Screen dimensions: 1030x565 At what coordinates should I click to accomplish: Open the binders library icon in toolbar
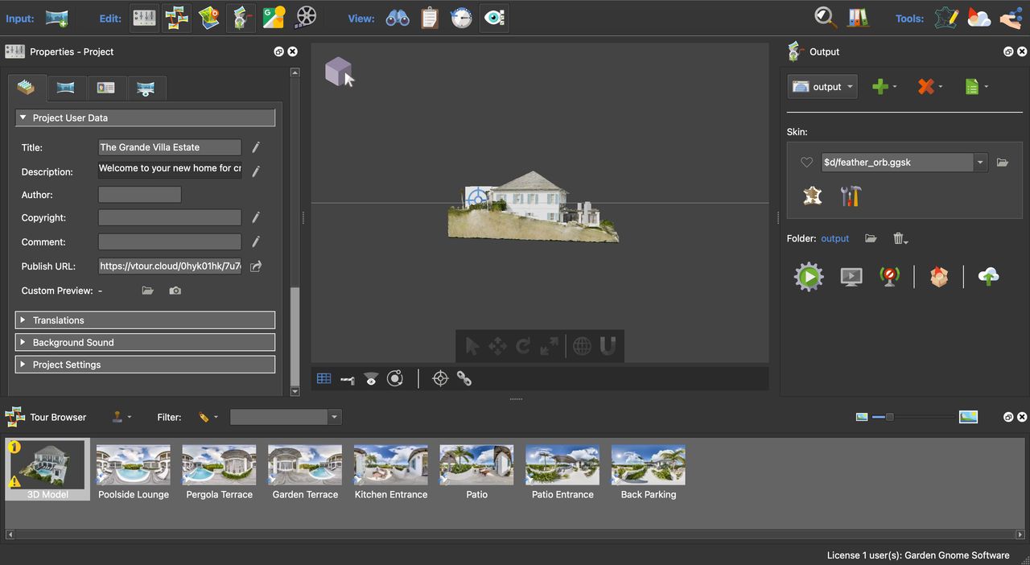(858, 17)
